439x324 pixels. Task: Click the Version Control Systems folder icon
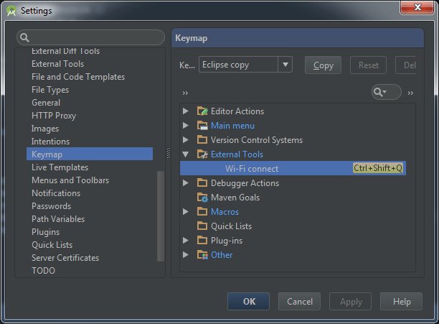point(202,139)
